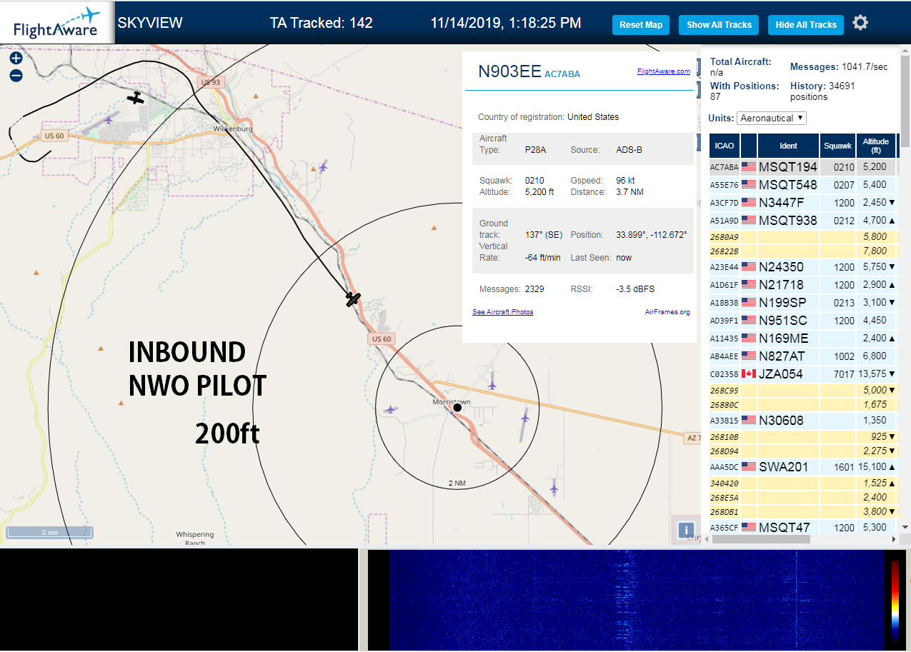Open the FlightAware.com link in aircraft panel
The image size is (911, 652).
(x=664, y=71)
